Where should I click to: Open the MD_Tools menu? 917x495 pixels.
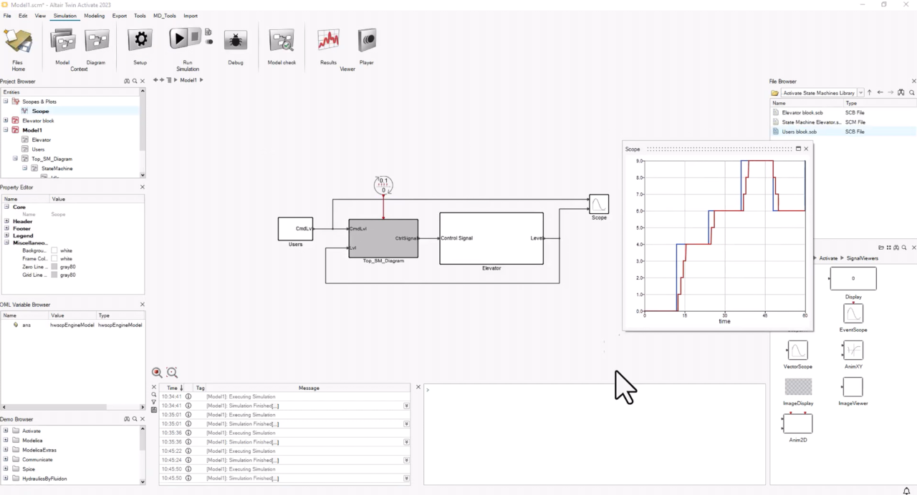pyautogui.click(x=165, y=16)
